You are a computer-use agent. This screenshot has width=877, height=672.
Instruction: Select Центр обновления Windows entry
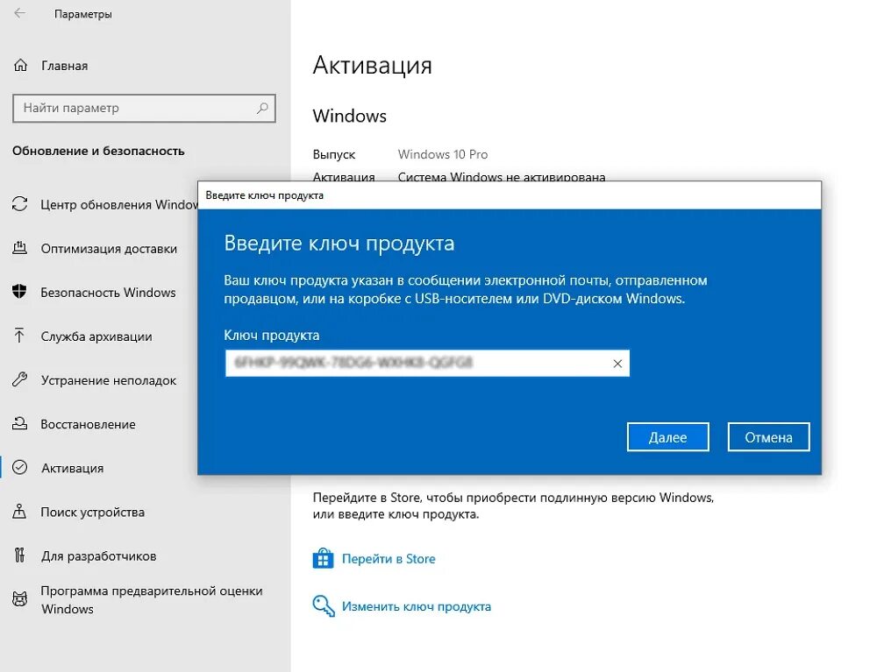pos(119,204)
